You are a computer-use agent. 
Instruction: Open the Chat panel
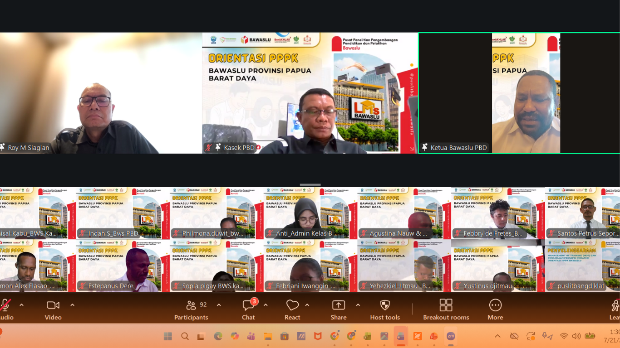click(248, 310)
